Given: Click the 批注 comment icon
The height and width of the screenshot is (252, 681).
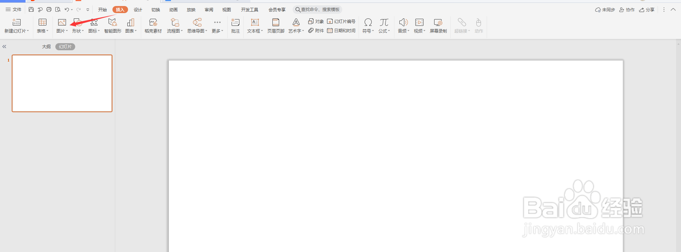Looking at the screenshot, I should pyautogui.click(x=236, y=22).
